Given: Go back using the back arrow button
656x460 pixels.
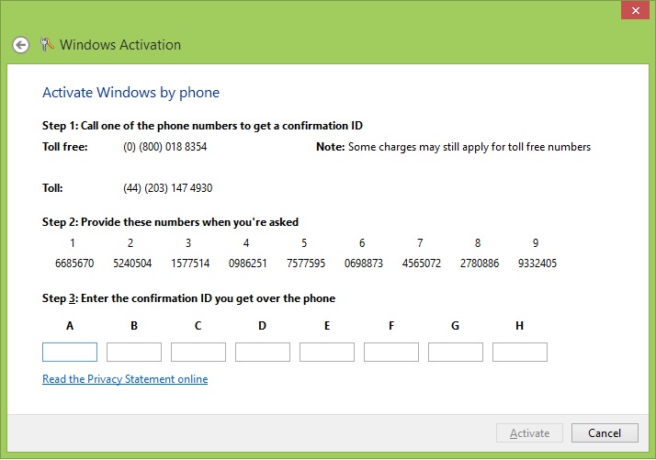Looking at the screenshot, I should (20, 45).
